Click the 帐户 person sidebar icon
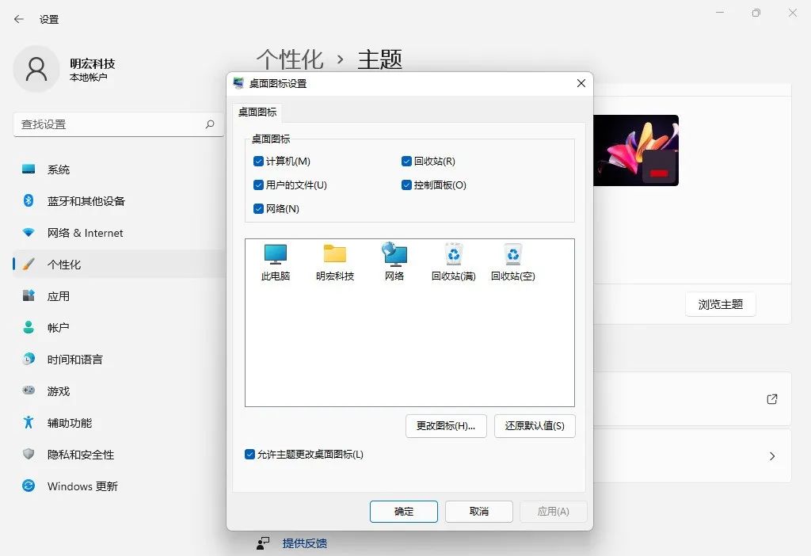 (x=29, y=327)
